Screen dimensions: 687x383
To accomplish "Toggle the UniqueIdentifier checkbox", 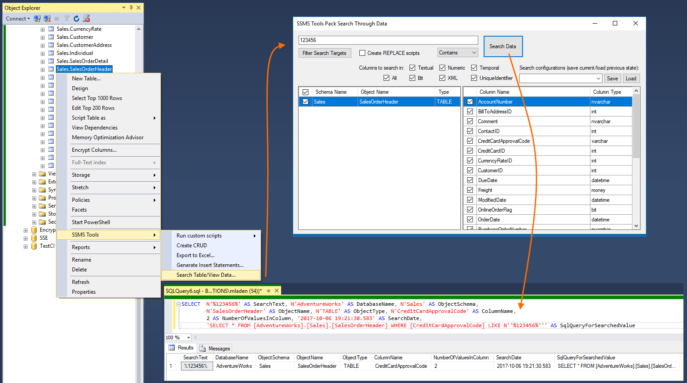I will (474, 78).
